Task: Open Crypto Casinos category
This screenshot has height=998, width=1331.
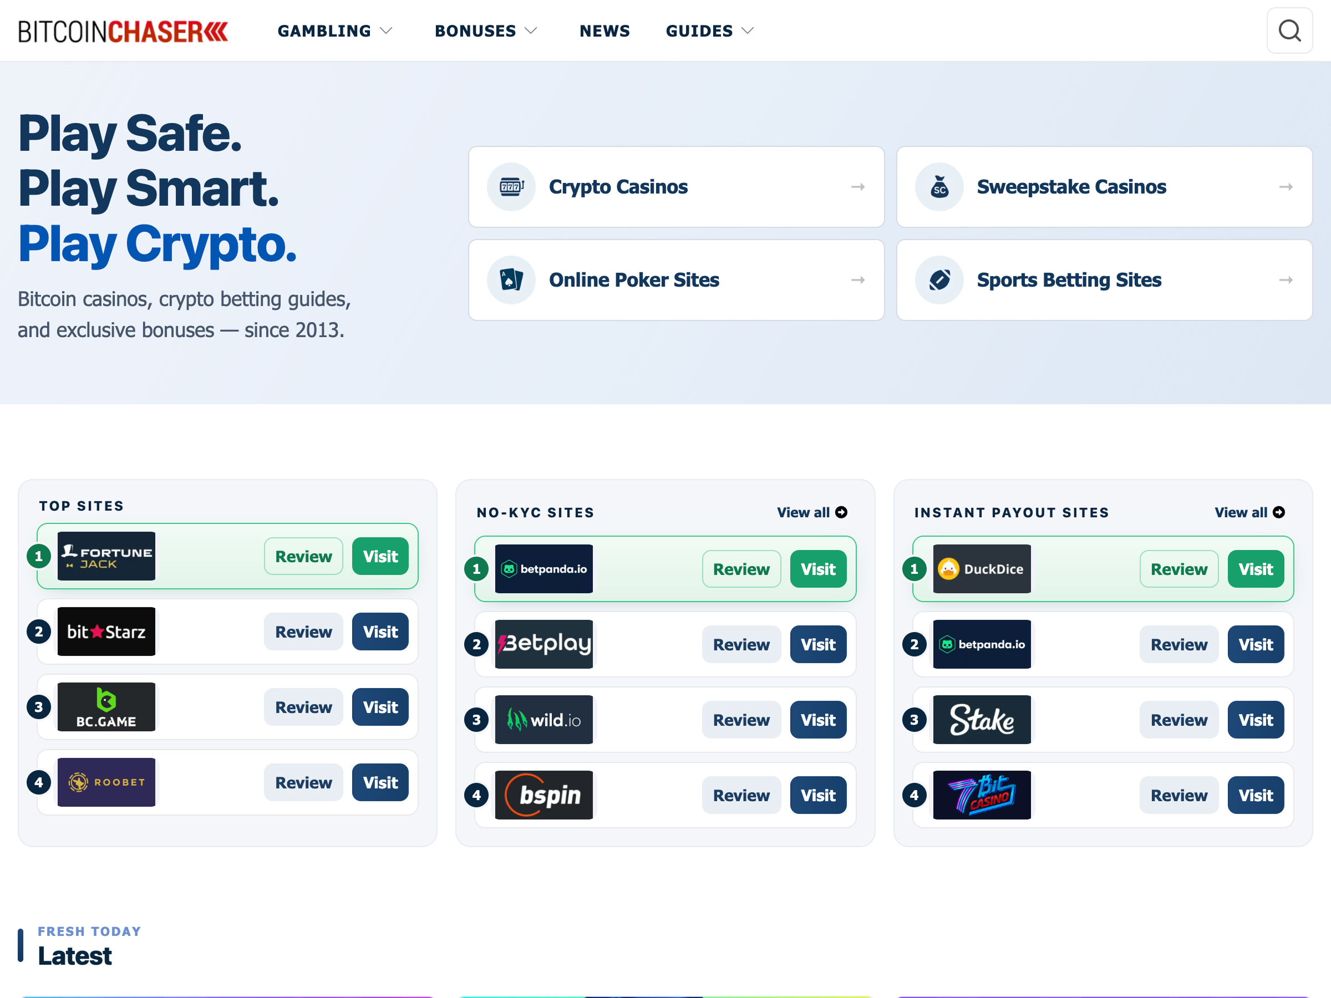Action: 677,186
